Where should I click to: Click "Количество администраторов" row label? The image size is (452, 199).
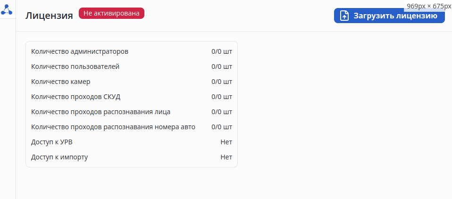point(80,51)
